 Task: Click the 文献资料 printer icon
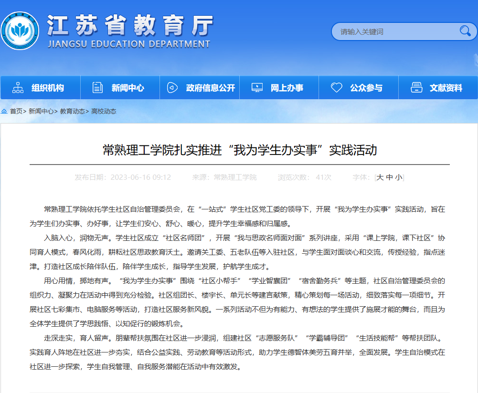point(416,88)
